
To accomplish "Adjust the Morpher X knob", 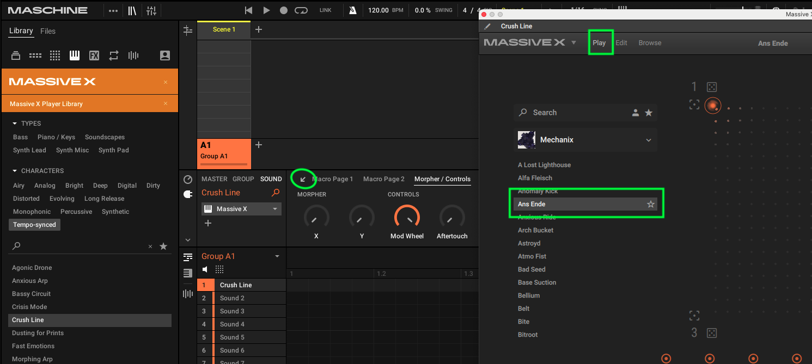I will click(x=316, y=217).
